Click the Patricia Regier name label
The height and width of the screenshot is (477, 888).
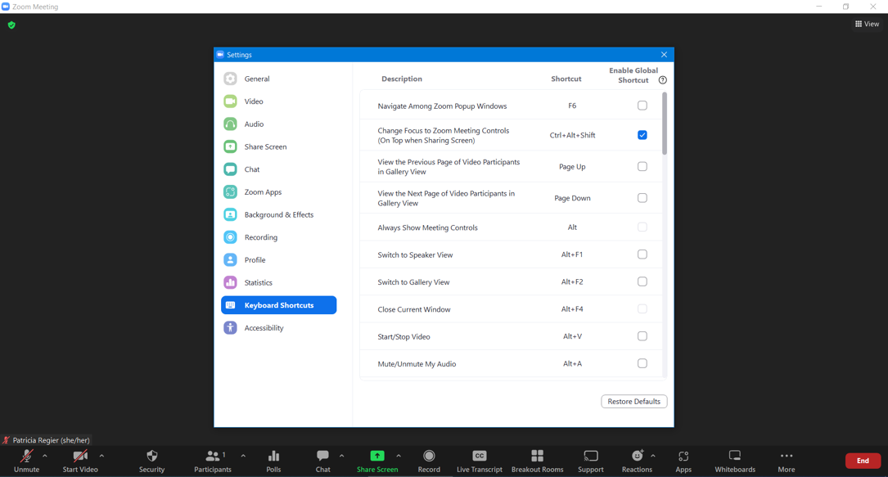pyautogui.click(x=51, y=440)
